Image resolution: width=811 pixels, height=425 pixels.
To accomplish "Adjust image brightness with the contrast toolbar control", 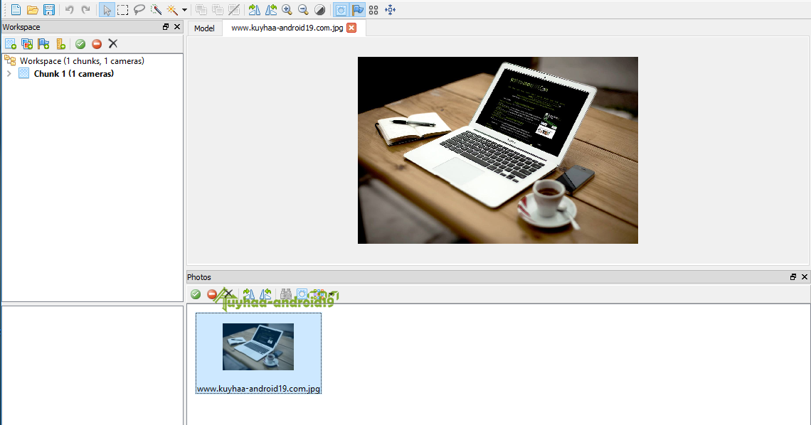I will 319,9.
